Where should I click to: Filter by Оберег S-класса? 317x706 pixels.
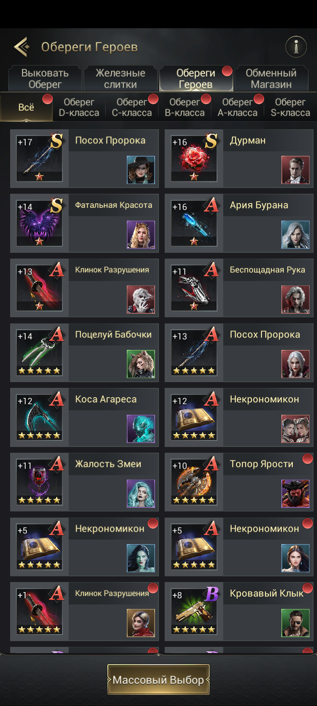pos(290,107)
